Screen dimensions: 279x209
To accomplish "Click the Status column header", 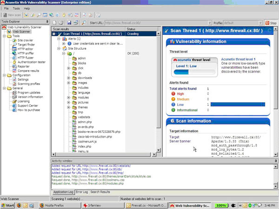I will (x=141, y=29).
